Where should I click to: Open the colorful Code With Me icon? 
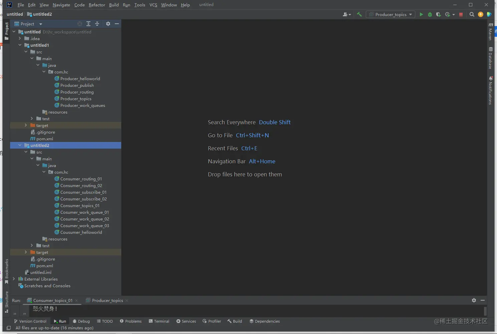tap(489, 14)
